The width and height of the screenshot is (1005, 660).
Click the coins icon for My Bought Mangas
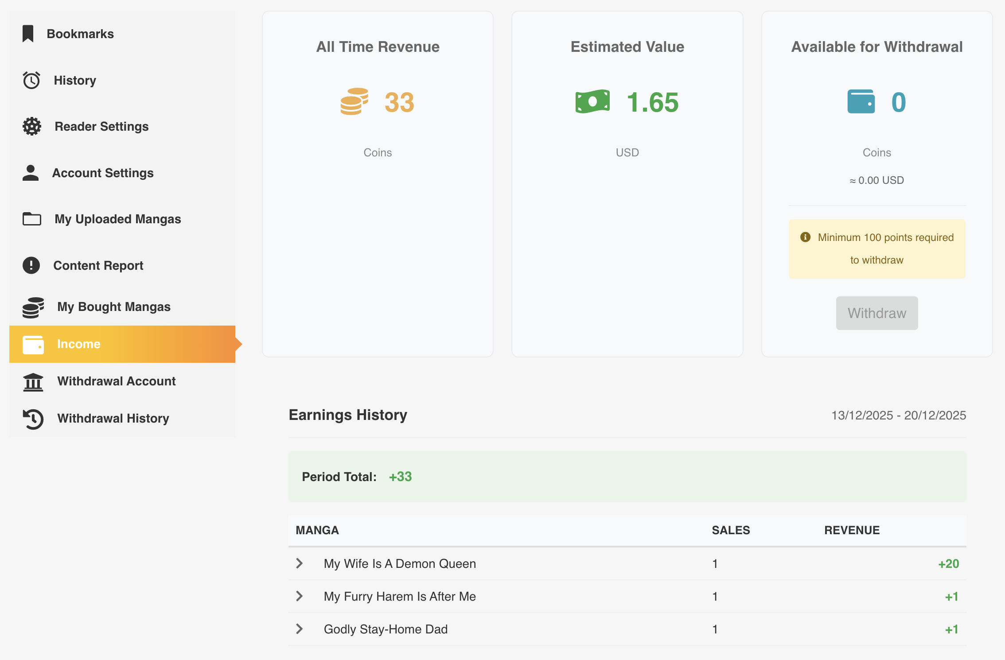click(32, 307)
